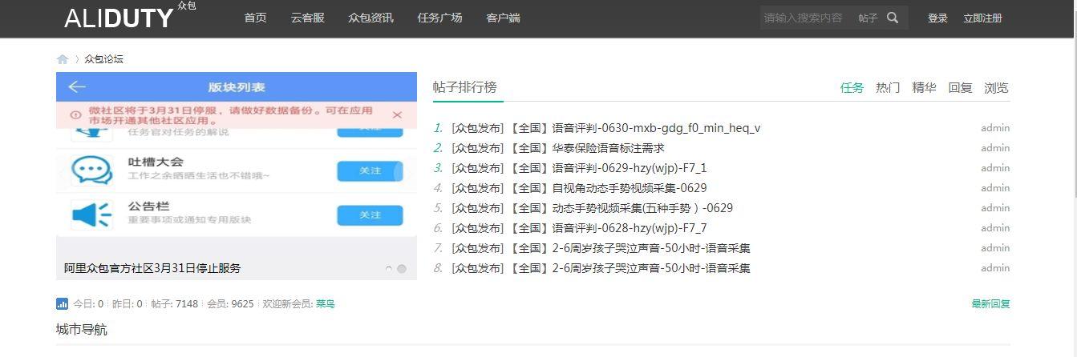Open the 客户端 nav menu

coord(503,18)
